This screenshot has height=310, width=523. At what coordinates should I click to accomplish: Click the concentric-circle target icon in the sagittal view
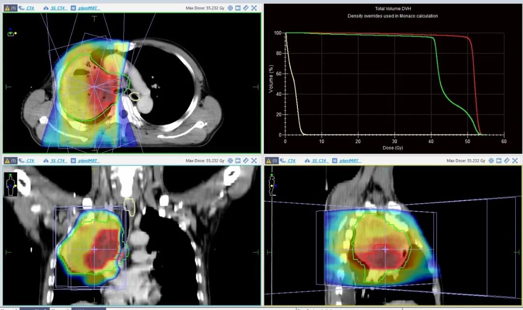491,161
